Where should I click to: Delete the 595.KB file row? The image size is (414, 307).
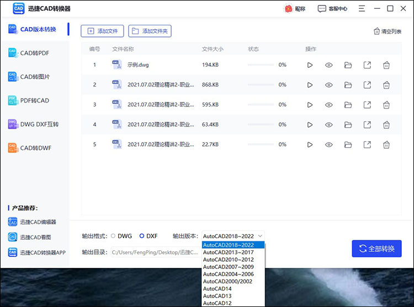click(386, 105)
